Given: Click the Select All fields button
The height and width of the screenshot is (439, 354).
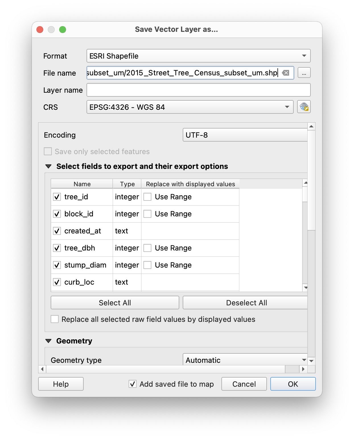Looking at the screenshot, I should (x=114, y=303).
